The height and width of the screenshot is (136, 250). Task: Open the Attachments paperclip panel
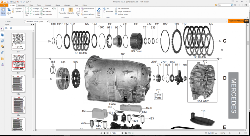coord(2,52)
